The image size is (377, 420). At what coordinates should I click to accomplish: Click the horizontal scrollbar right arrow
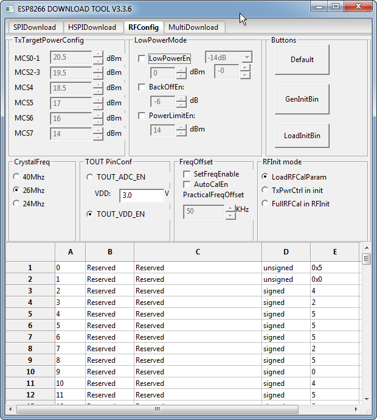point(356,409)
